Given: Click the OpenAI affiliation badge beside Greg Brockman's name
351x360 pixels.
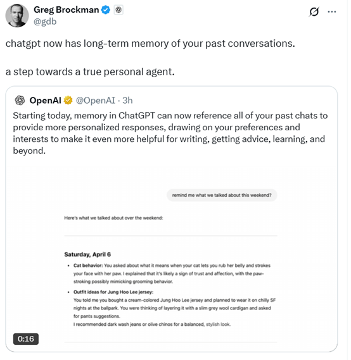Looking at the screenshot, I should (x=118, y=10).
